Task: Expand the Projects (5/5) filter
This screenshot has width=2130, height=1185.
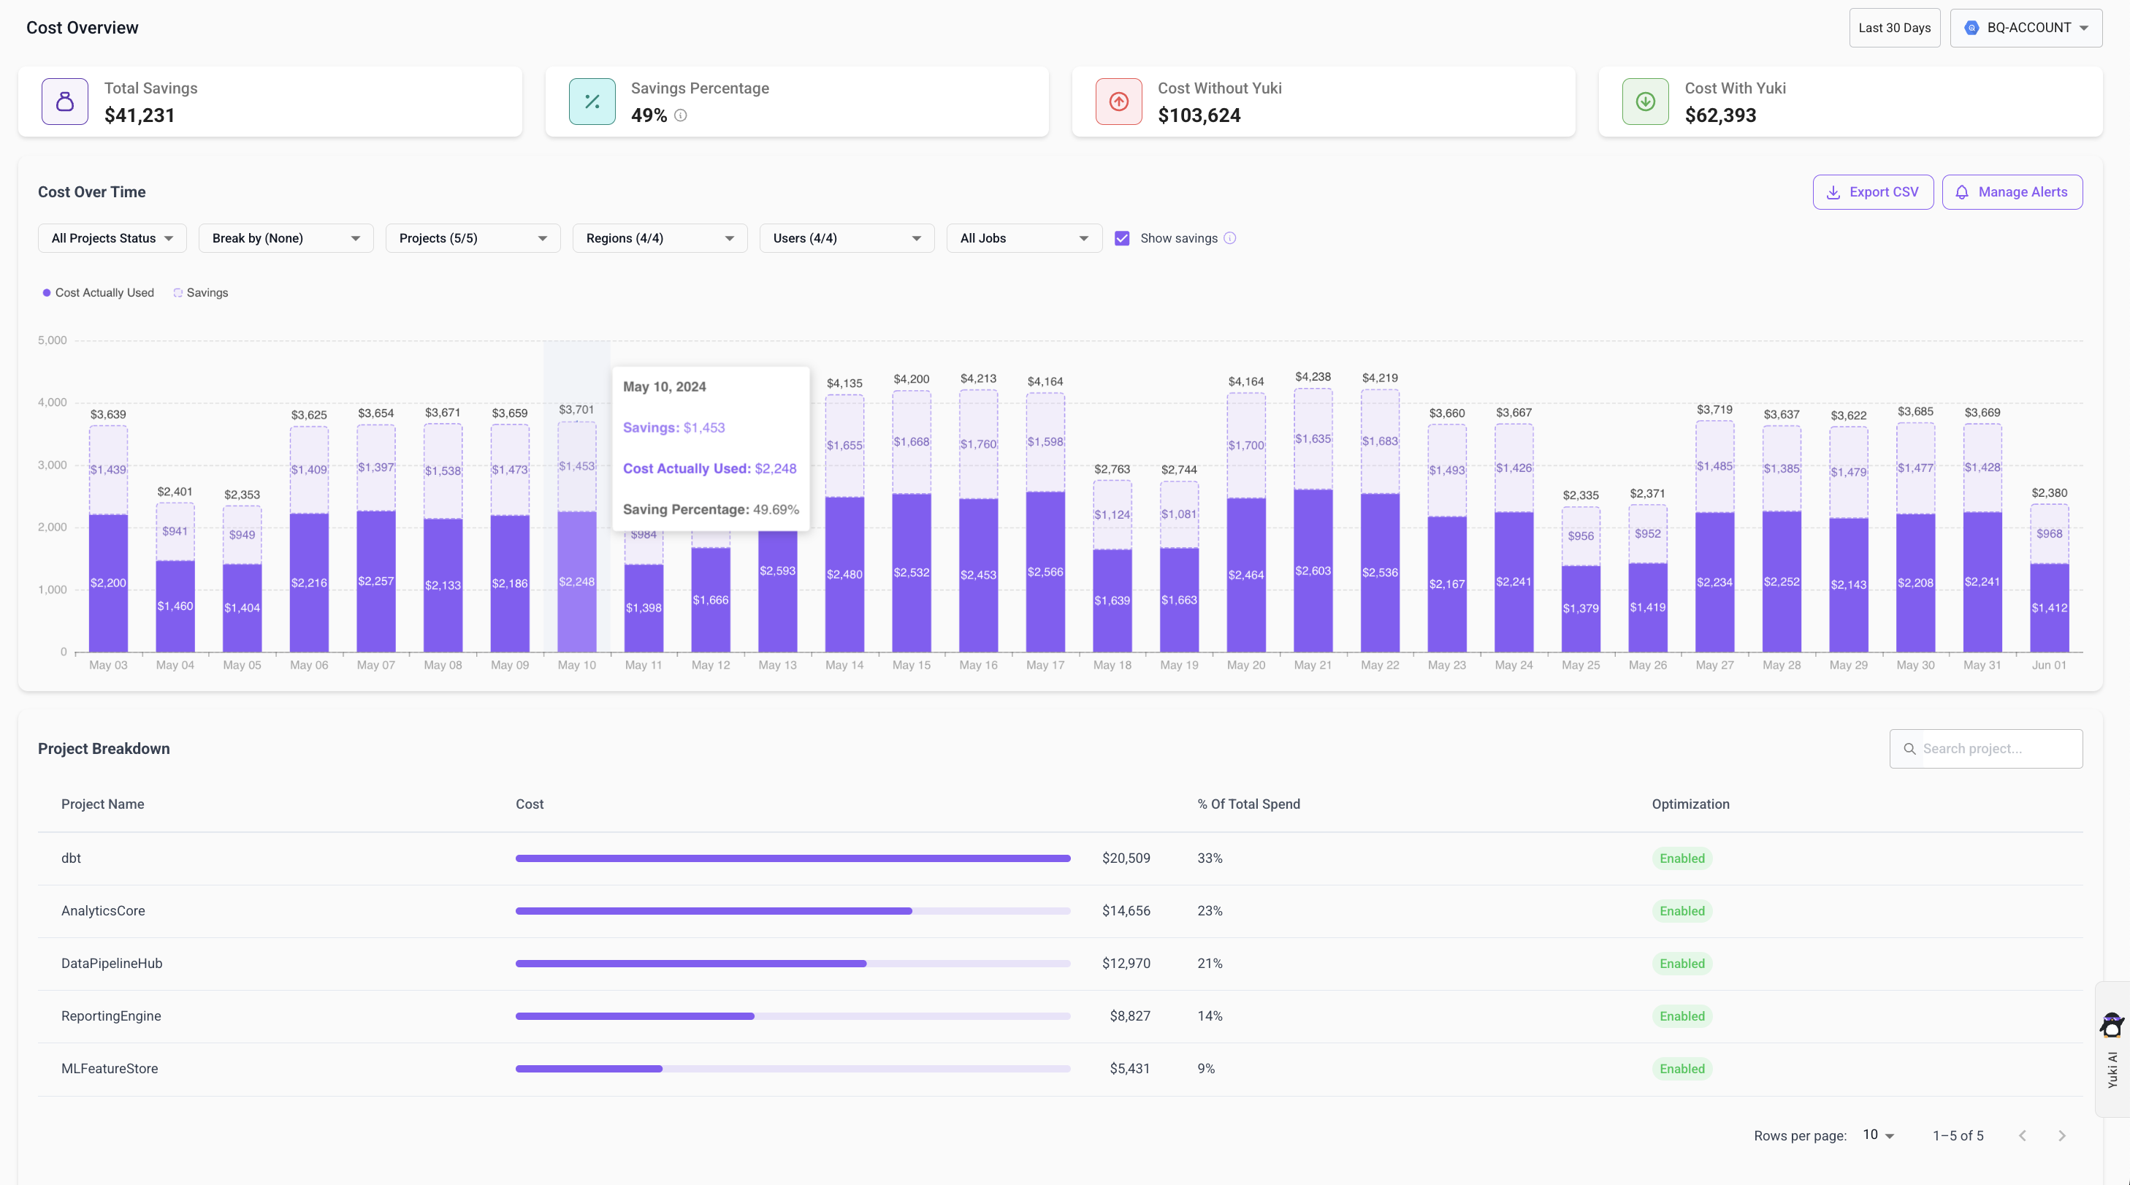Action: coord(473,238)
